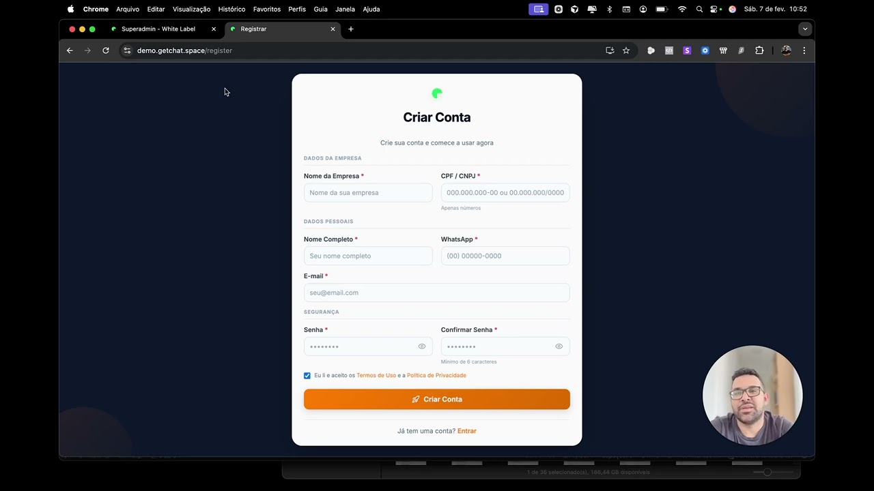Install app icon in address bar
874x491 pixels.
[x=610, y=50]
